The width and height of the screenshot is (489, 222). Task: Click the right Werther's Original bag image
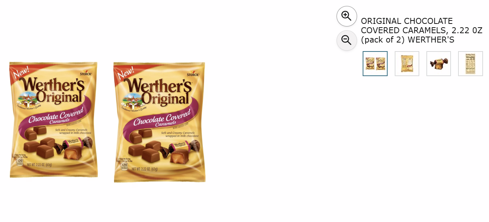[160, 122]
